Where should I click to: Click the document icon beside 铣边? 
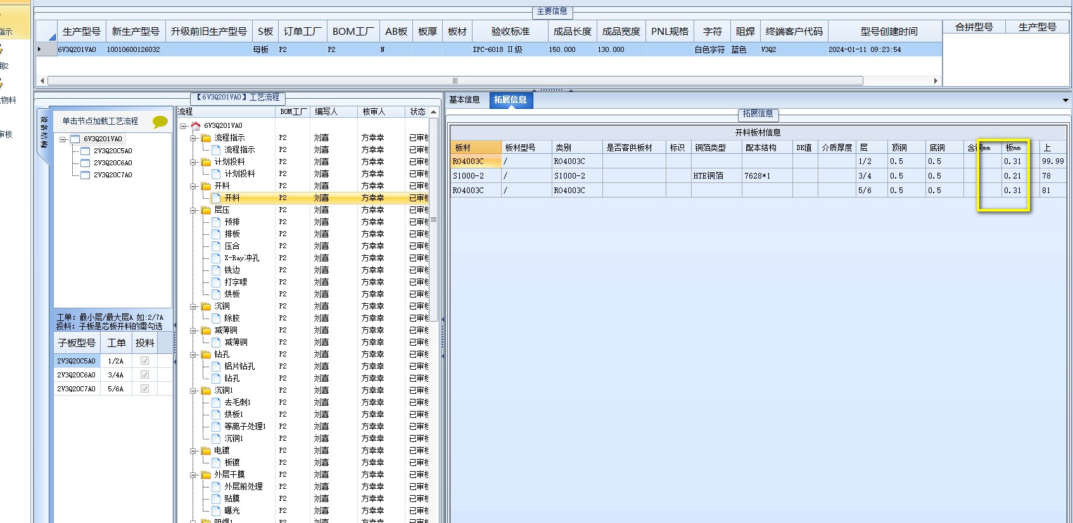tap(216, 270)
